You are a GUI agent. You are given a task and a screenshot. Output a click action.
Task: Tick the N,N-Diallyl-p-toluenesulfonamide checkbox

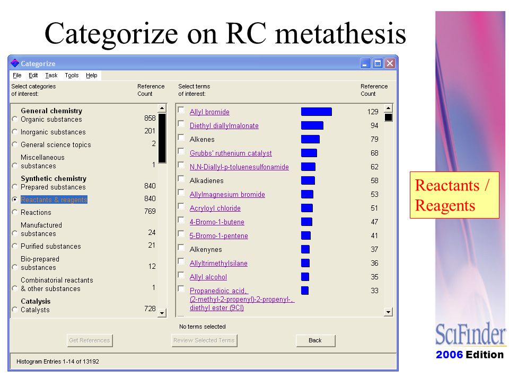pos(181,165)
